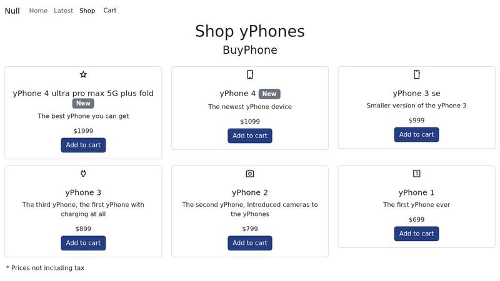Select the Shop nav item

[x=87, y=11]
